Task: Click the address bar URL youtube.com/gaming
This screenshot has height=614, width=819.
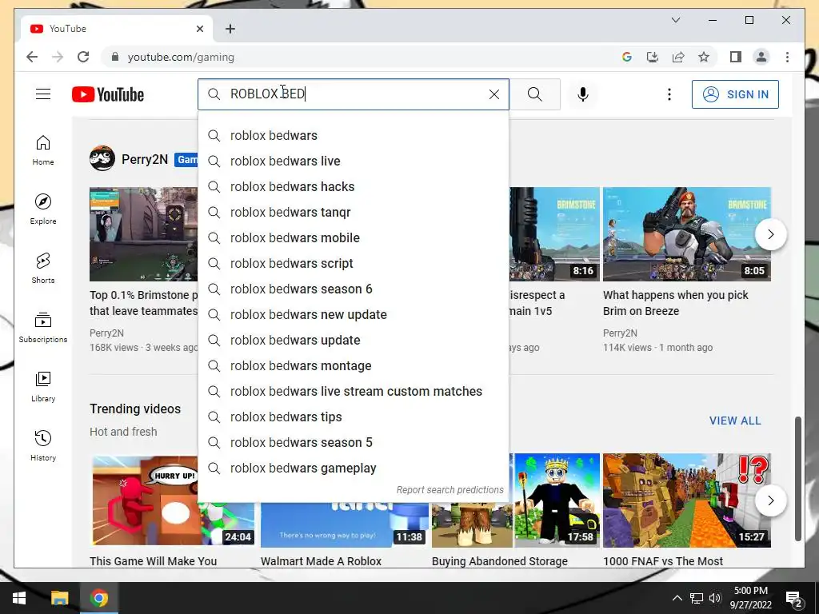Action: click(181, 57)
